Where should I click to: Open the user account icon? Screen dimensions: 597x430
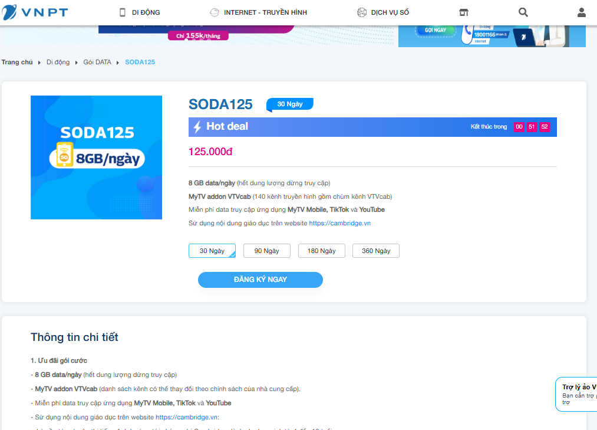point(582,12)
